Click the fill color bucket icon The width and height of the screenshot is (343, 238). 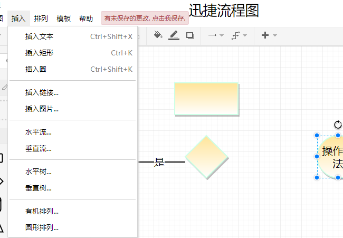point(158,35)
